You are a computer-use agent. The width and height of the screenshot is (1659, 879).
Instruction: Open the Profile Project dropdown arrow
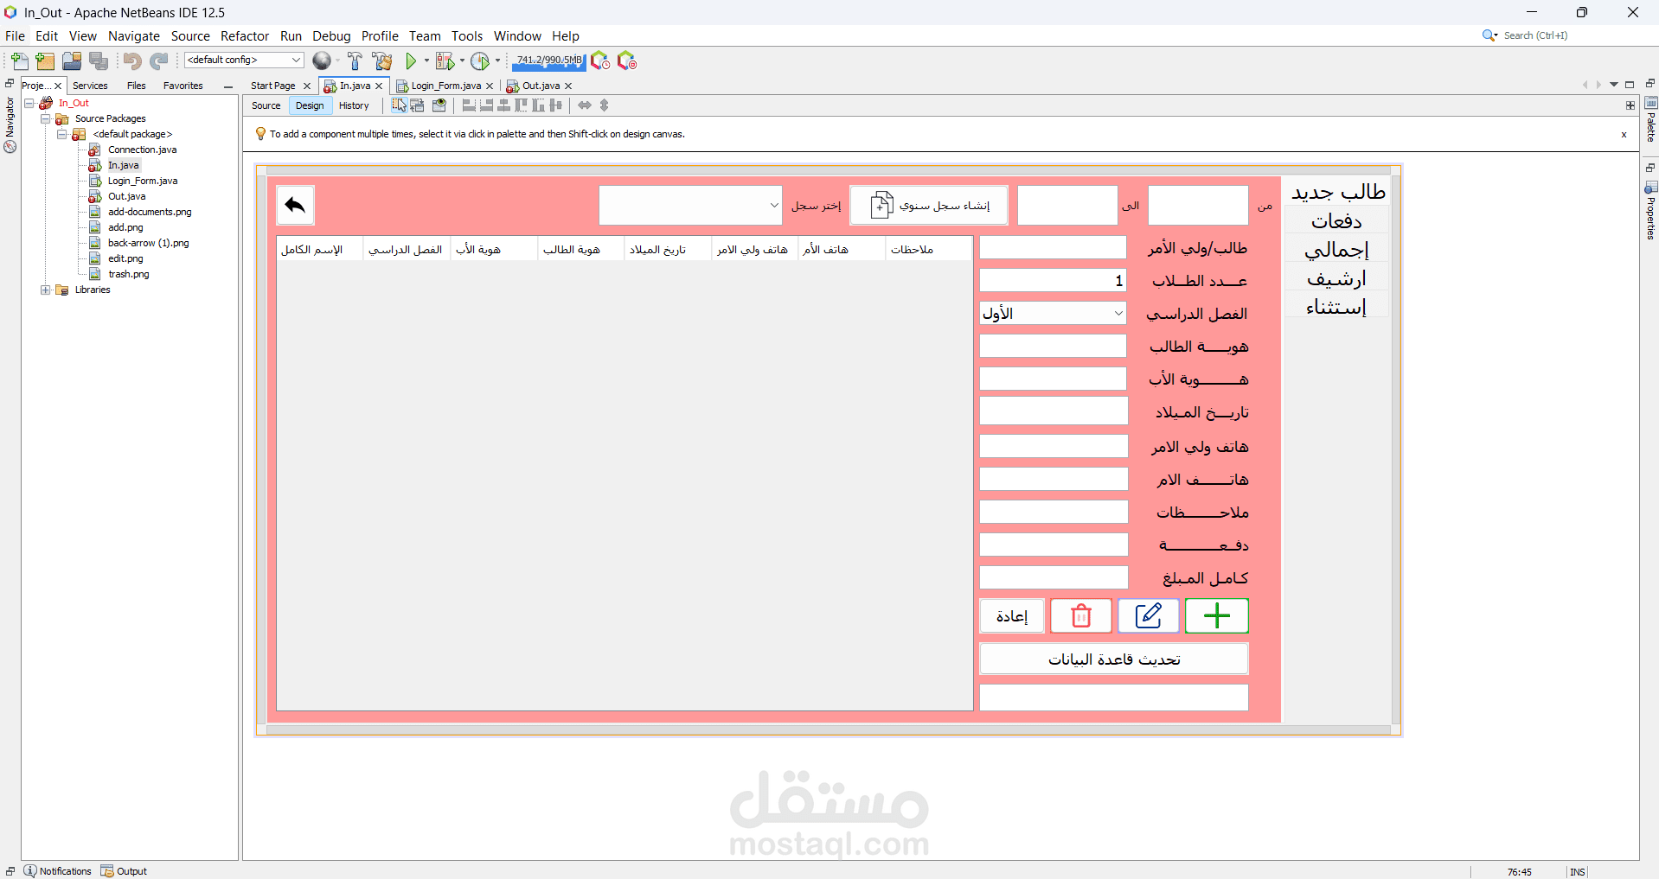(x=497, y=61)
